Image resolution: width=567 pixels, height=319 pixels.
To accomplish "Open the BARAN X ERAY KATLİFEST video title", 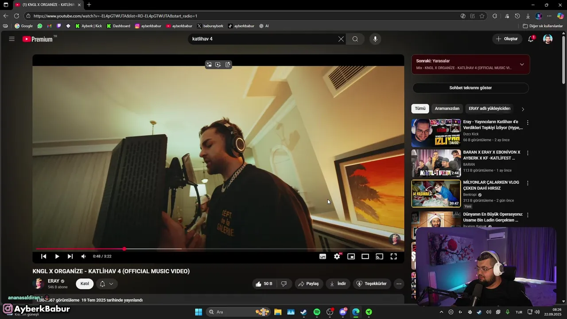I will point(492,155).
